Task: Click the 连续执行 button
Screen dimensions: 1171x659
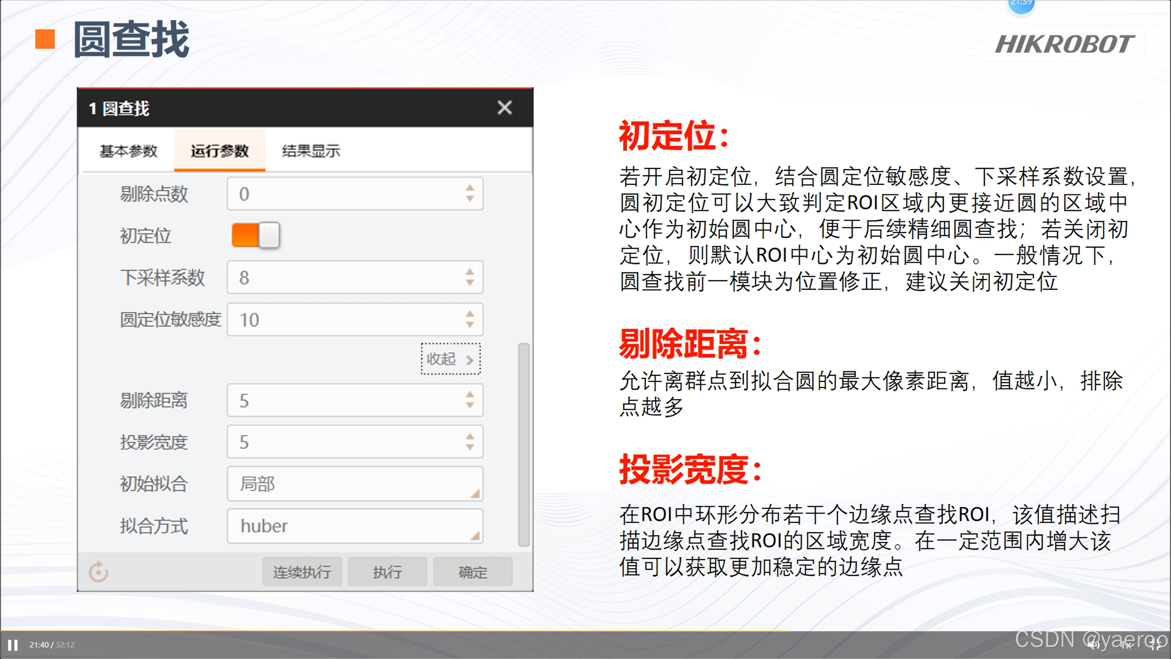Action: pos(302,572)
